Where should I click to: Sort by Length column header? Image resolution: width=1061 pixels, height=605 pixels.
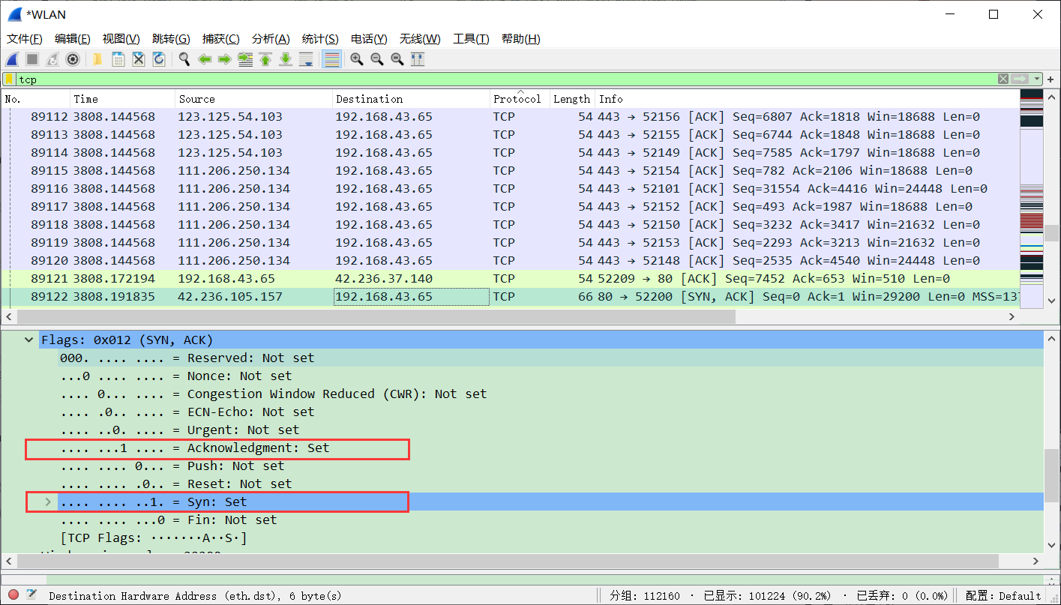[x=573, y=99]
